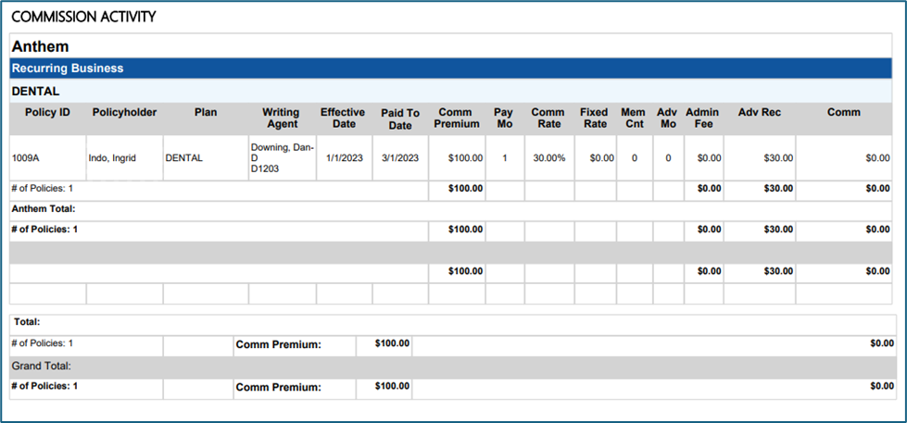Click the Effective Date column header
Image resolution: width=907 pixels, height=423 pixels.
tap(343, 118)
